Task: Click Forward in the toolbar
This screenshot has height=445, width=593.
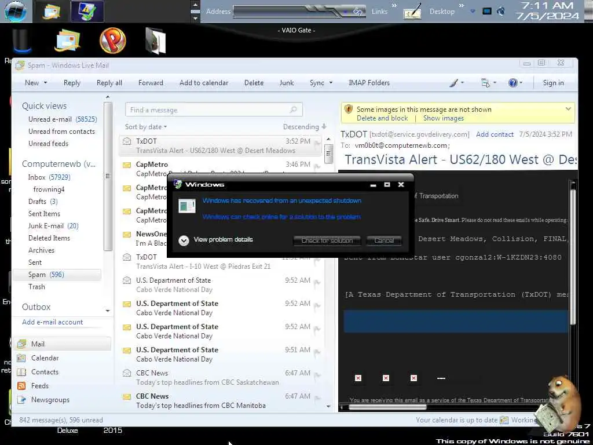Action: tap(151, 83)
